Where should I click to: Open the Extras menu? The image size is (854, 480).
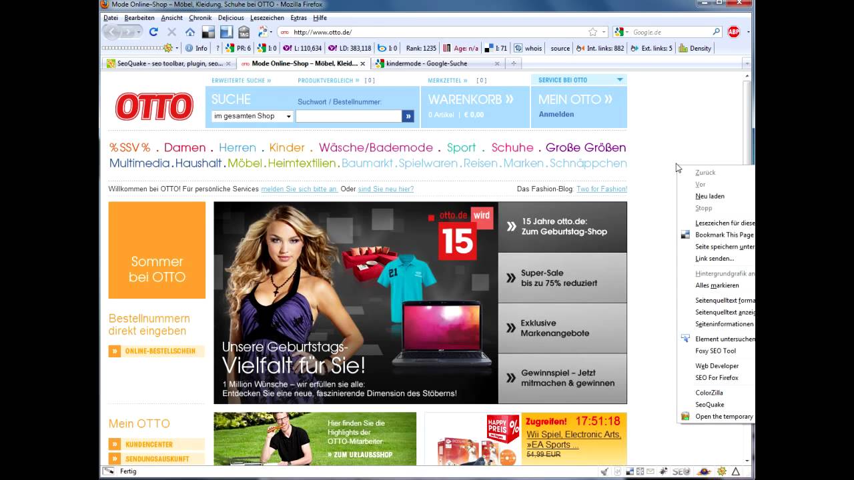click(298, 18)
